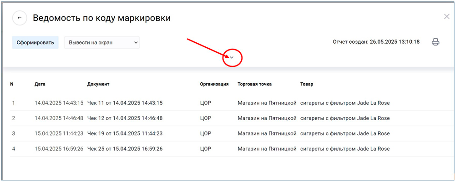The width and height of the screenshot is (455, 182).
Task: Click the 'Документ' column header
Action: [x=98, y=84]
